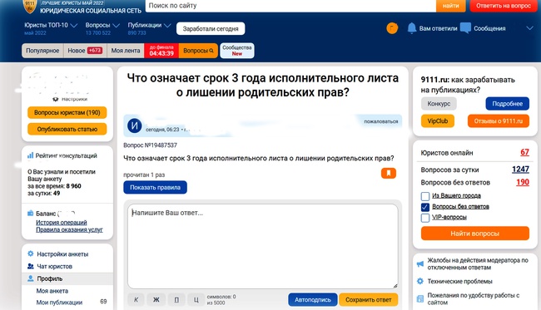Screen dimensions: 541x310
Task: Click Пожелания по удобству работы link
Action: pos(473,298)
